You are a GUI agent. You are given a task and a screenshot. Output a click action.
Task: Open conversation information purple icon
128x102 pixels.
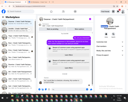click(90, 19)
